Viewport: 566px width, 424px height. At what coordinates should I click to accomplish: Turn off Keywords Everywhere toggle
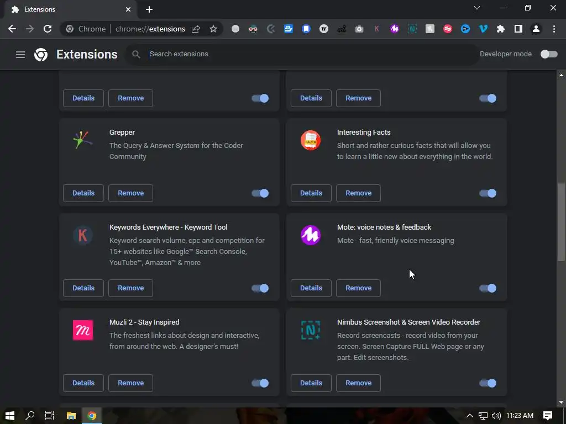tap(260, 288)
